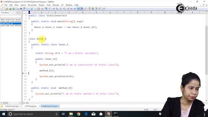Click the Save toolbar icon

point(10,9)
